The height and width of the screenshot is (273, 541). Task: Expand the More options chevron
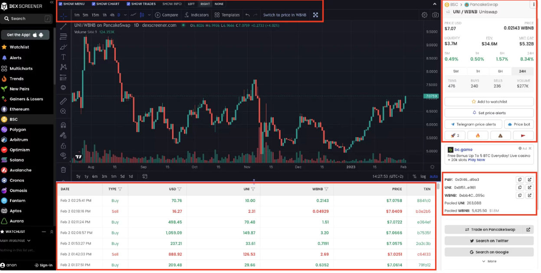(x=489, y=261)
